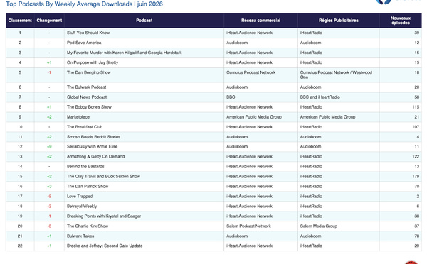Click the -9 change for Love Trapped
This screenshot has width=427, height=264.
(49, 197)
